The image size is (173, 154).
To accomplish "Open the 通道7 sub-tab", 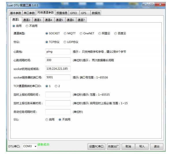I will click(81, 20).
